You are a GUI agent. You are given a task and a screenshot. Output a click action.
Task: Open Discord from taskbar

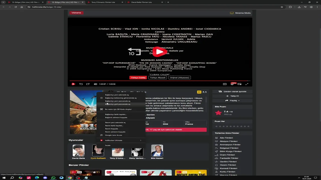pos(45,178)
